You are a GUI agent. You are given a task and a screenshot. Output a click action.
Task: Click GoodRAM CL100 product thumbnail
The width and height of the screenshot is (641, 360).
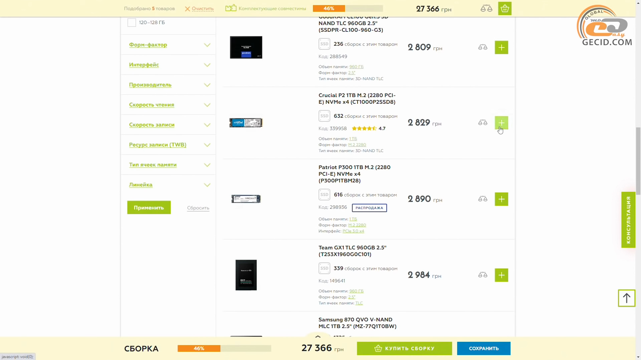pos(246,47)
